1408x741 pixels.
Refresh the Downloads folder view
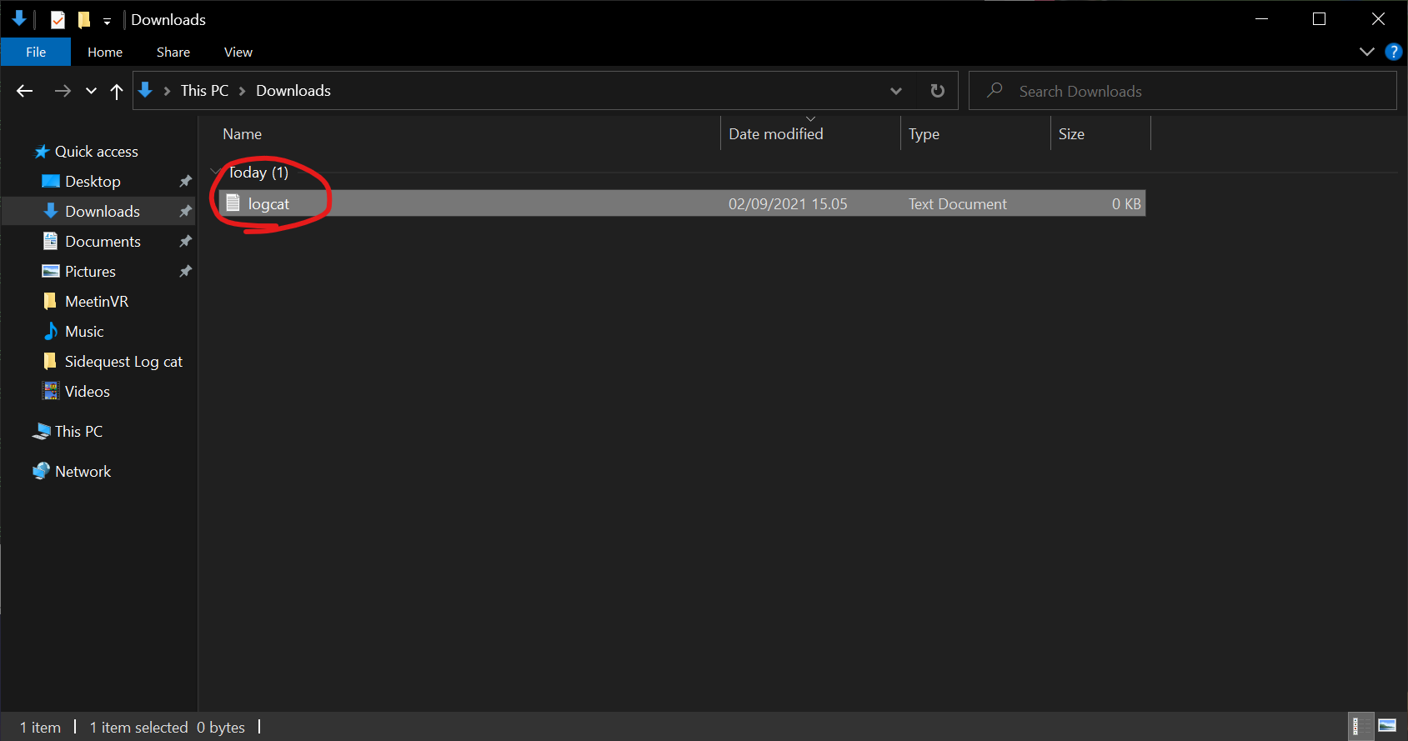pyautogui.click(x=938, y=91)
